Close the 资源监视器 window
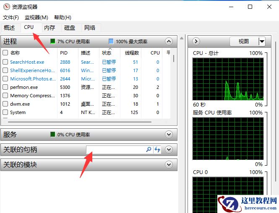The image size is (279, 213). pyautogui.click(x=269, y=7)
